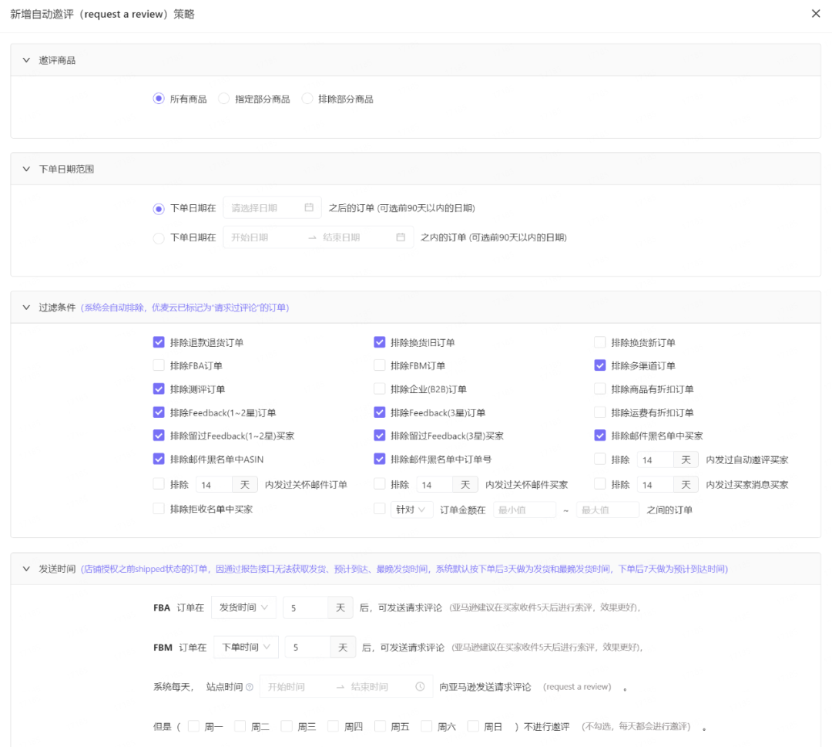This screenshot has height=747, width=832.
Task: Uncheck 排除测评订单
Action: 159,389
